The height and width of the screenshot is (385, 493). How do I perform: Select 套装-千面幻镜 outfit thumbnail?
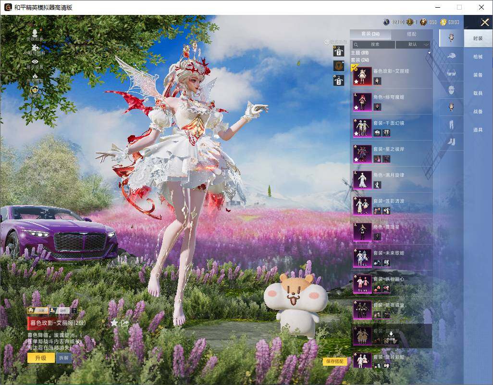click(362, 128)
